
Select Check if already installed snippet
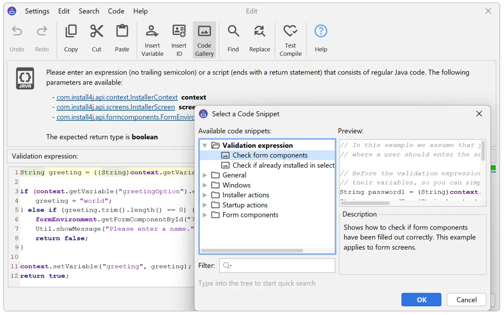click(267, 165)
